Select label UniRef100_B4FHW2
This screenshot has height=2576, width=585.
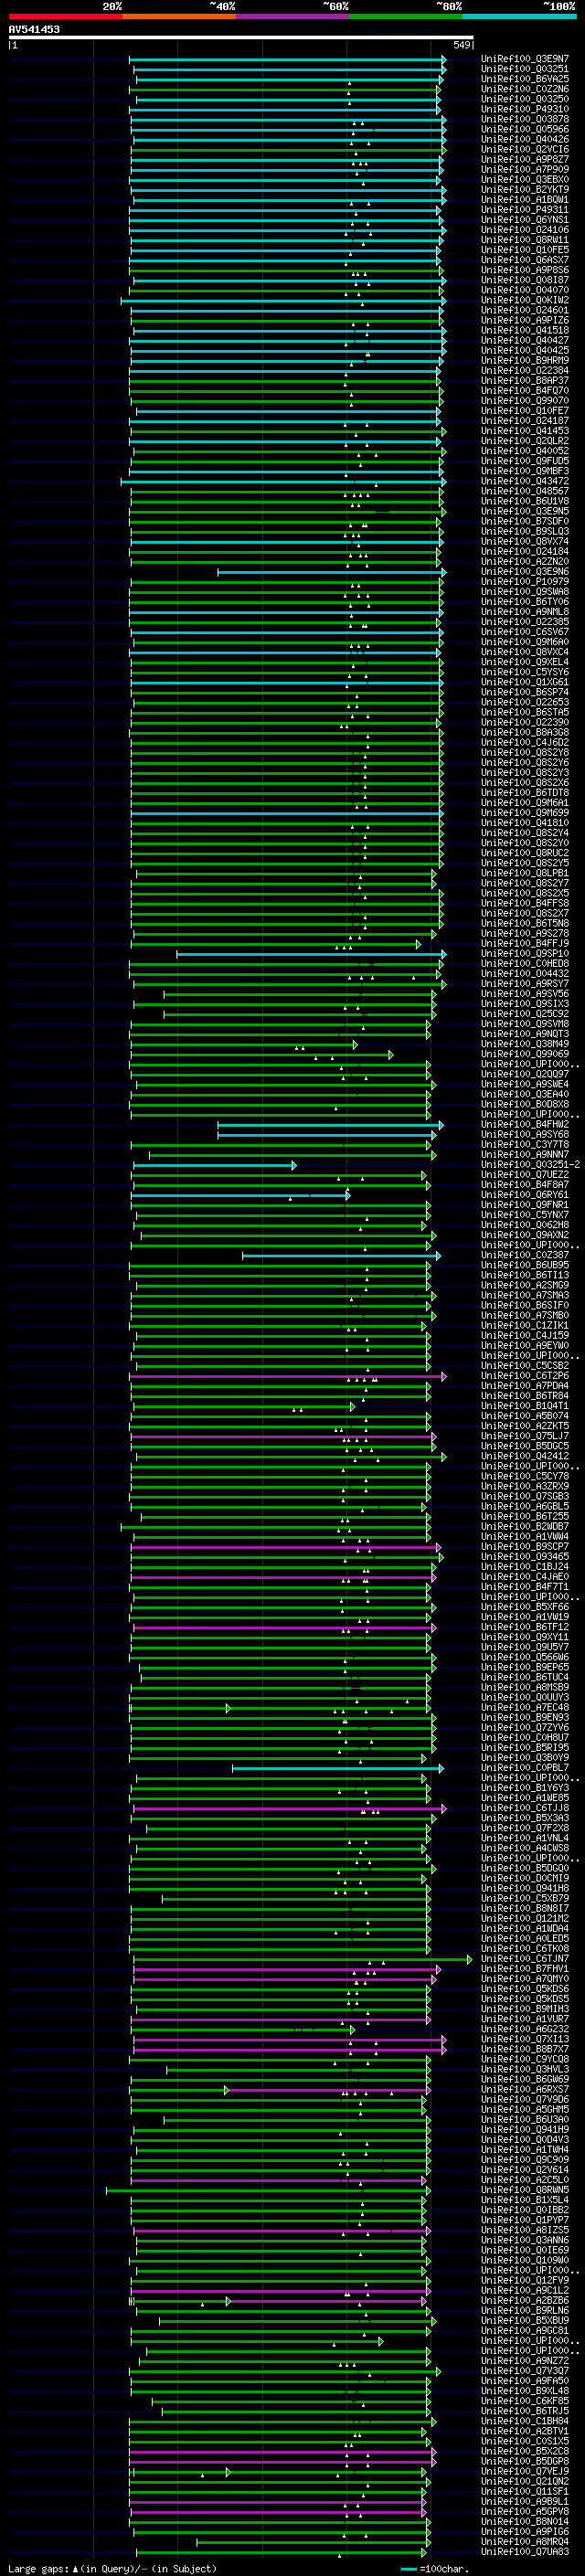pos(525,1125)
